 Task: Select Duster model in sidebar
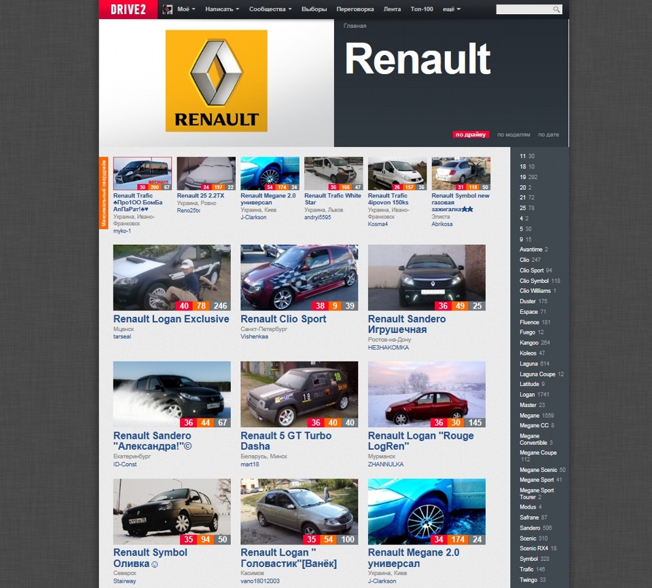[528, 302]
